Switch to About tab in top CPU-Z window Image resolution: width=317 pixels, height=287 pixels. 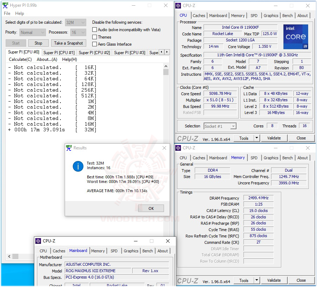[x=303, y=16]
